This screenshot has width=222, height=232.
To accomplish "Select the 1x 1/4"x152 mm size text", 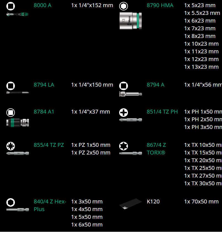I will click(x=92, y=5).
